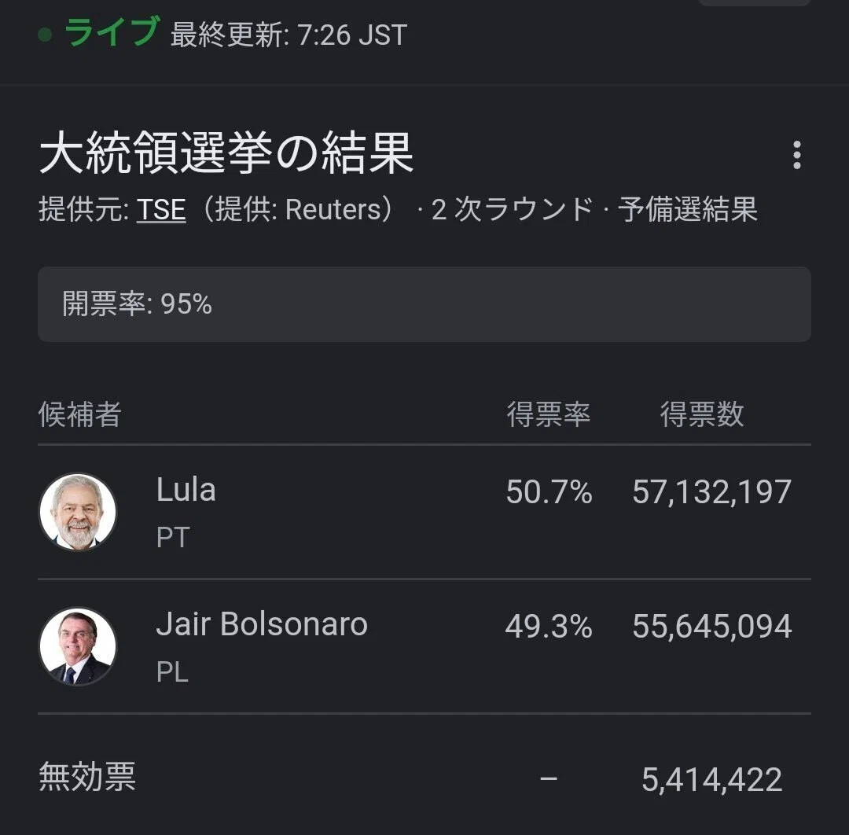Click Lula's 50.7% vote share
Viewport: 849px width, 835px height.
coord(549,491)
